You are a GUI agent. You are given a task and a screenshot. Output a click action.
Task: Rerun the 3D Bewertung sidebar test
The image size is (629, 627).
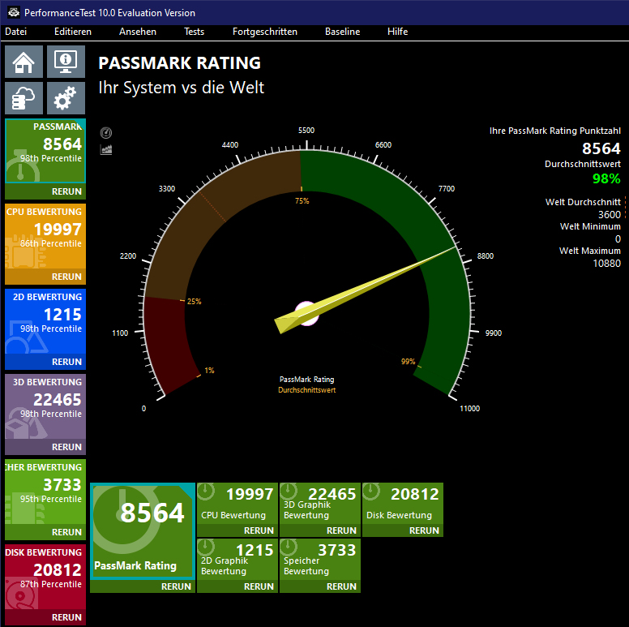[66, 447]
